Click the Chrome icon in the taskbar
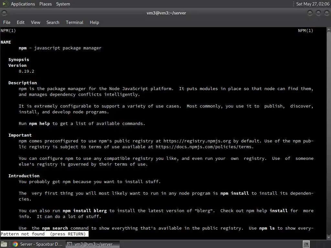Screen dimensions: 331x248 click(x=15, y=244)
